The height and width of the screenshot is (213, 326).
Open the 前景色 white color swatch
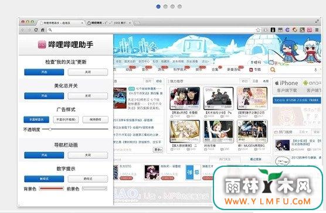[94, 188]
